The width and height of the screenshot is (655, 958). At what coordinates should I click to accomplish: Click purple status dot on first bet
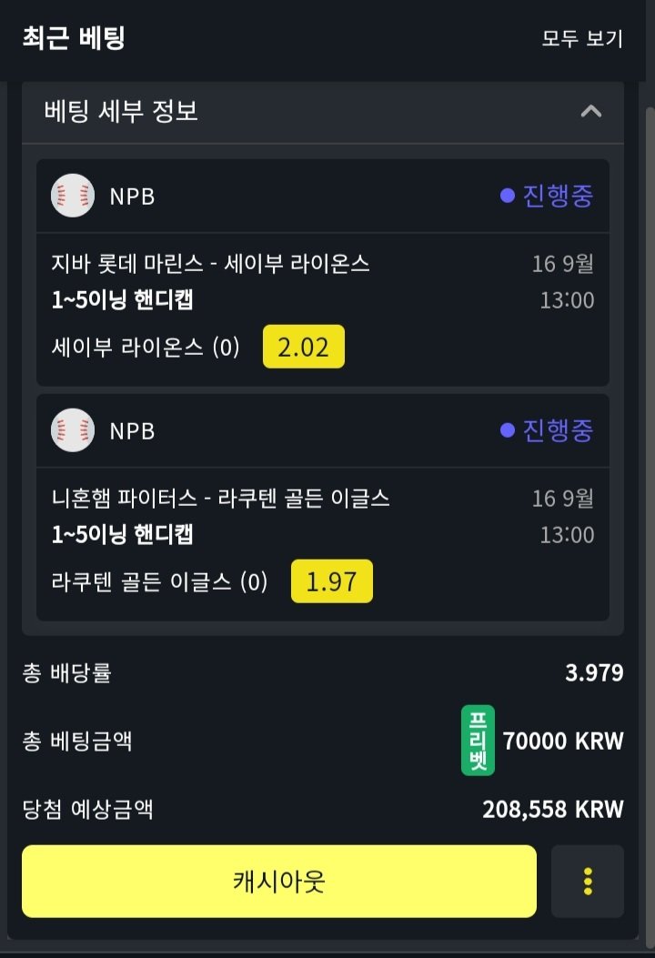coord(508,196)
